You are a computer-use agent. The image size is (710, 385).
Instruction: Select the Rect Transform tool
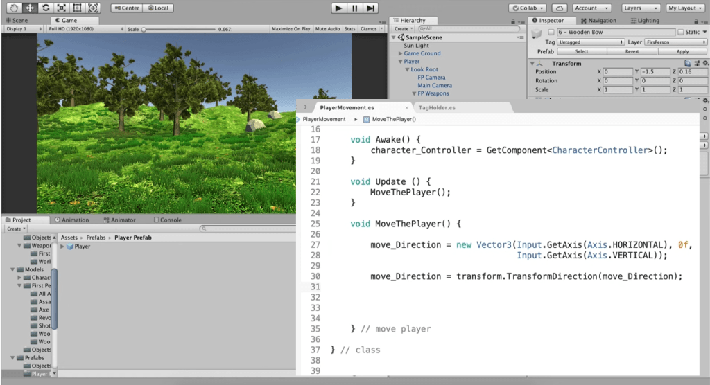click(x=77, y=8)
